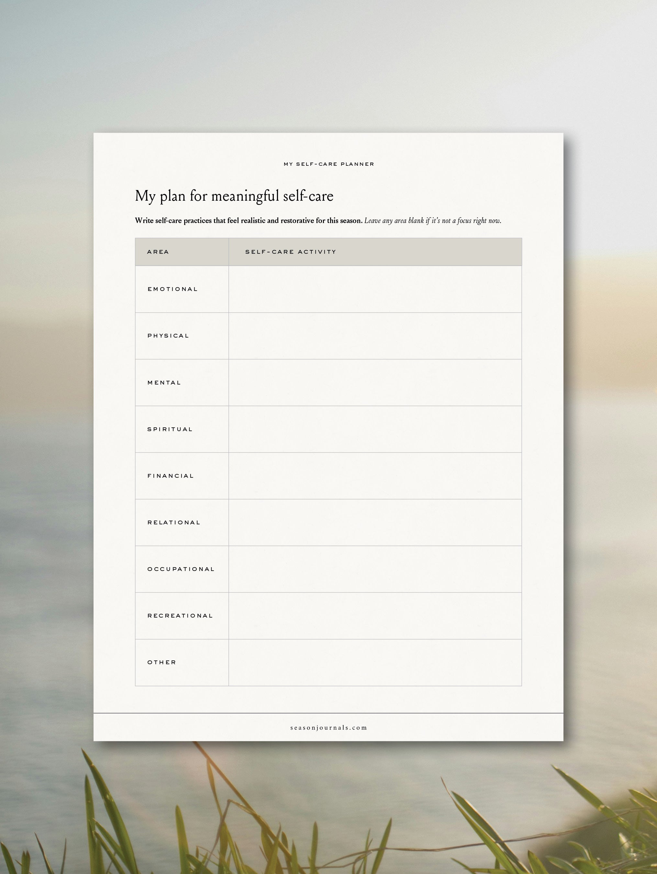Click the Spiritual self-care activity cell
Image resolution: width=657 pixels, height=874 pixels.
pyautogui.click(x=375, y=429)
